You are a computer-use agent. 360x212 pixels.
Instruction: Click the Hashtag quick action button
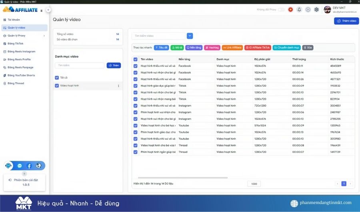click(212, 48)
